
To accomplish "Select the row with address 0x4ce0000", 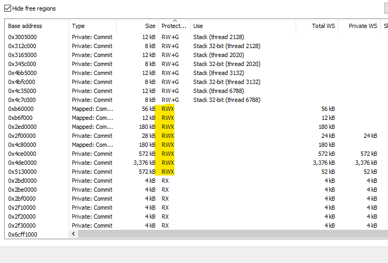I will [196, 154].
